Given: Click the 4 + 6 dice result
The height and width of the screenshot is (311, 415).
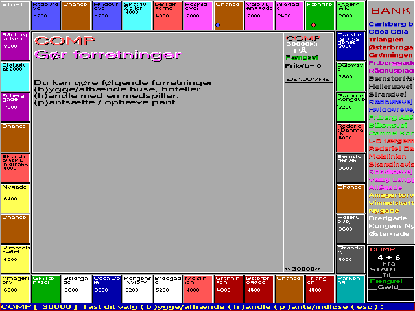Looking at the screenshot, I should click(x=389, y=257).
